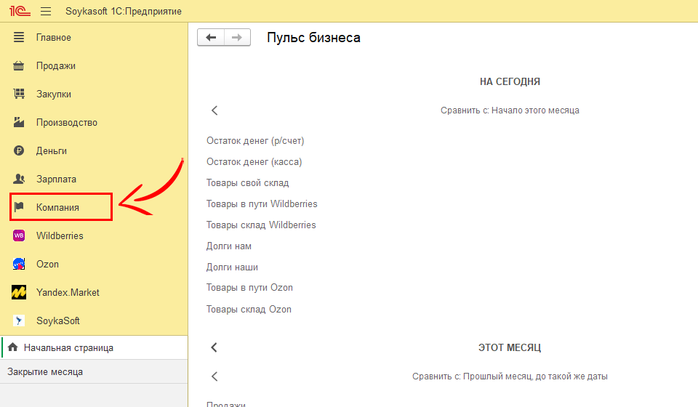698x407 pixels.
Task: Open the Остаток денег (р/счет) indicator
Action: click(x=255, y=141)
